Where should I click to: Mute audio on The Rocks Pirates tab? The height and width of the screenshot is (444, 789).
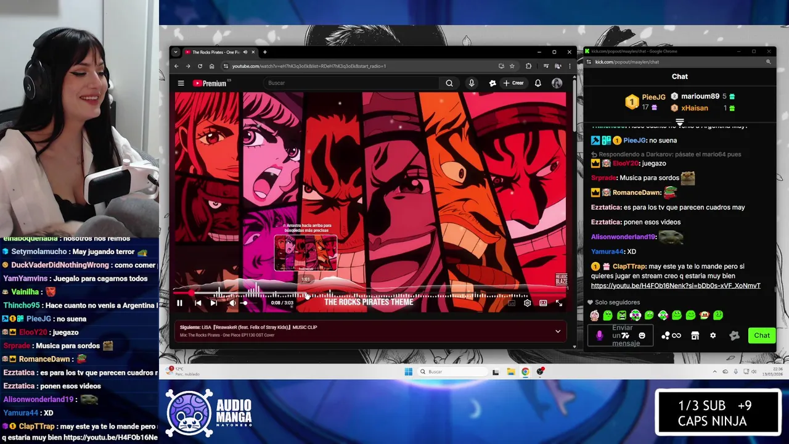(x=245, y=52)
